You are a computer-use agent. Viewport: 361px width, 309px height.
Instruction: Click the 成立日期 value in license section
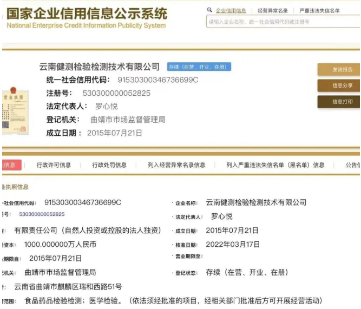[232, 230]
